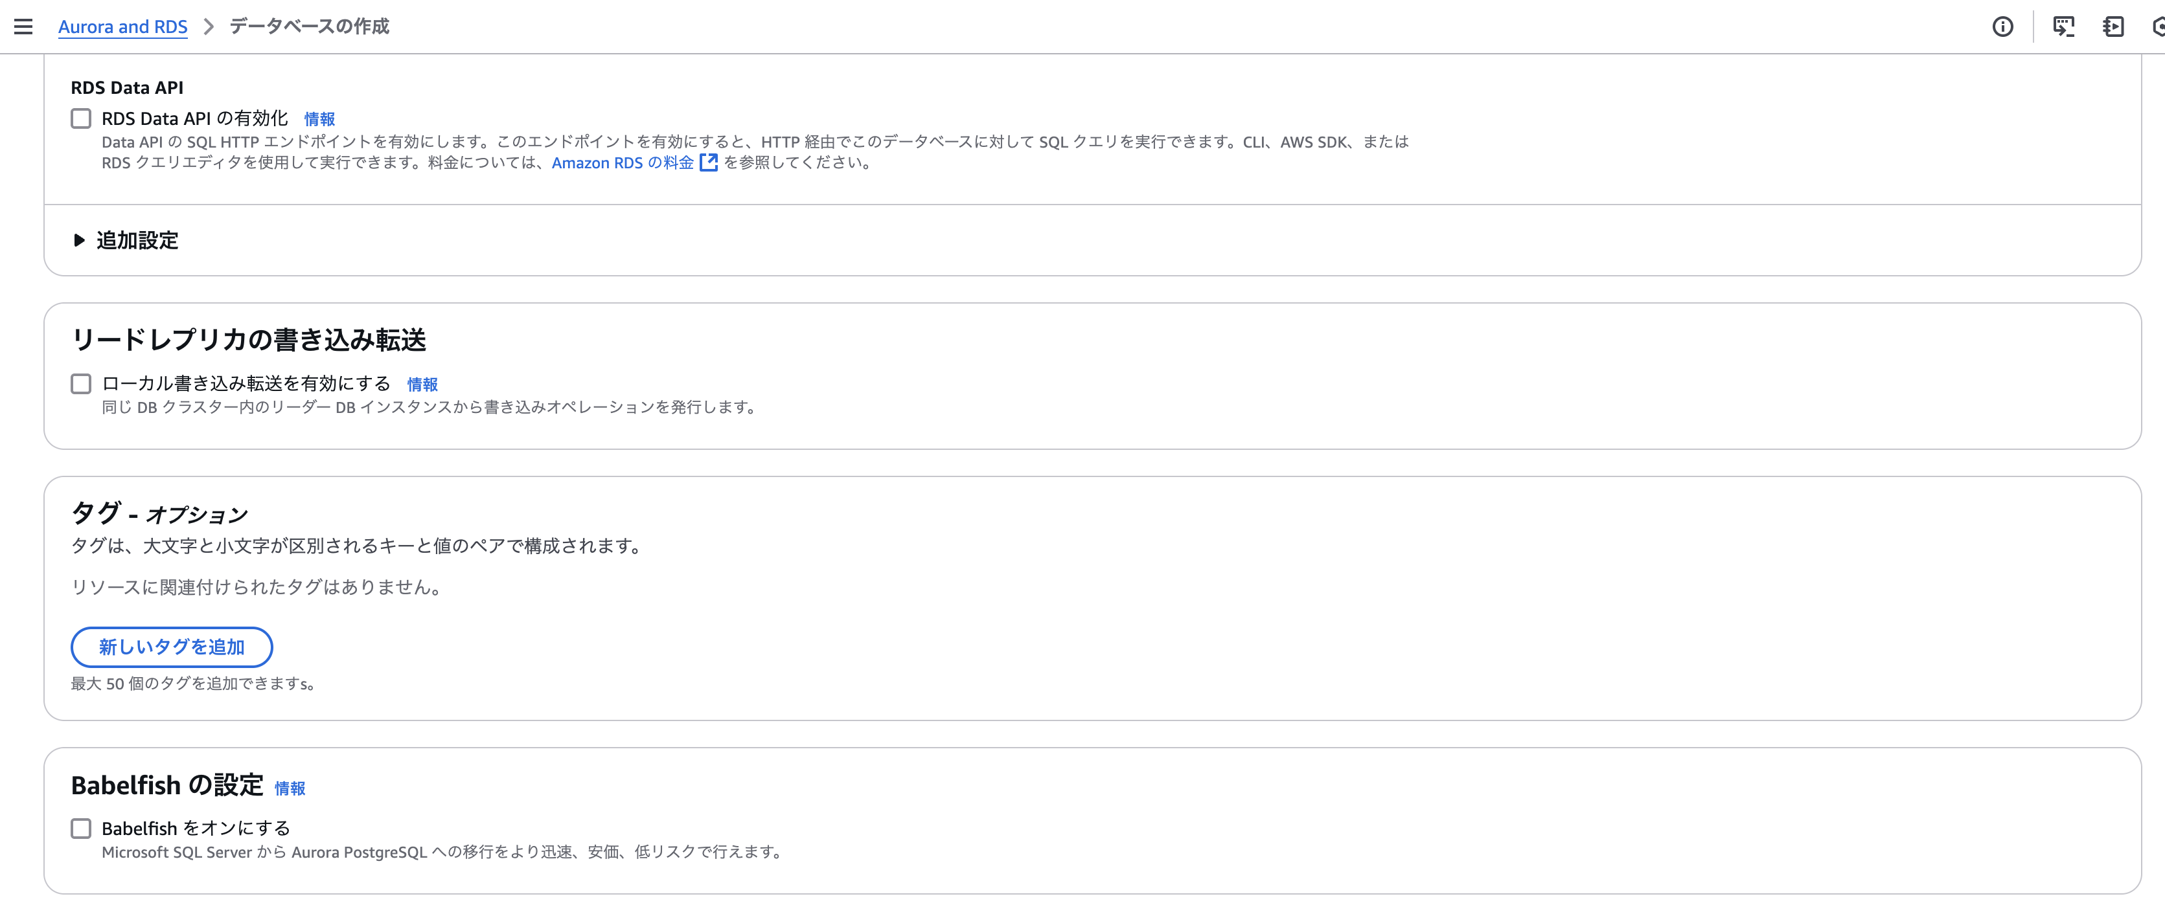Turn on the Babelfish をオンにする checkbox

pos(81,829)
